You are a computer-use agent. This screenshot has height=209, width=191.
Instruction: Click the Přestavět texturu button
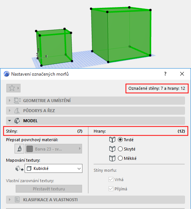click(x=49, y=189)
